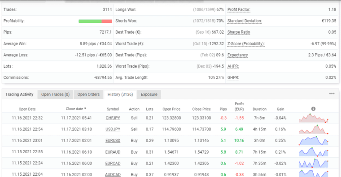Open the three-dots menu in Trading Activity
The image size is (341, 177).
point(332,94)
